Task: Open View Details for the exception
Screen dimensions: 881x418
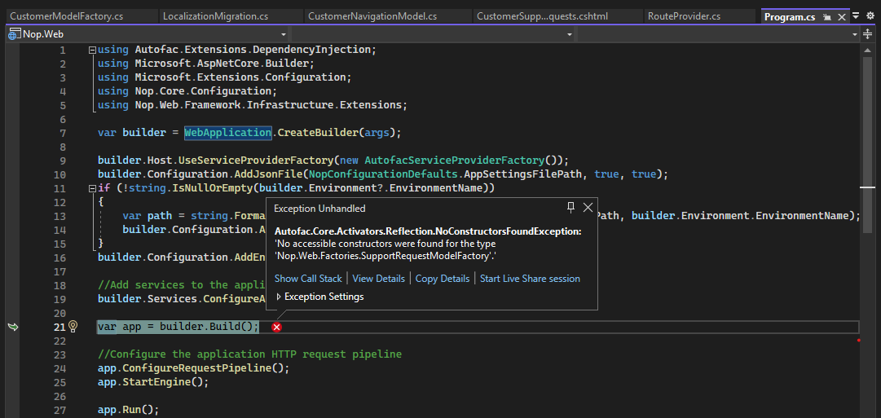Action: (379, 279)
